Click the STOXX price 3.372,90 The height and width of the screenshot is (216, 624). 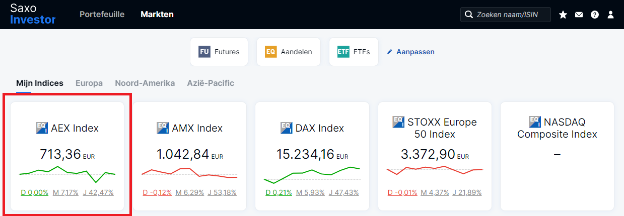click(x=428, y=154)
